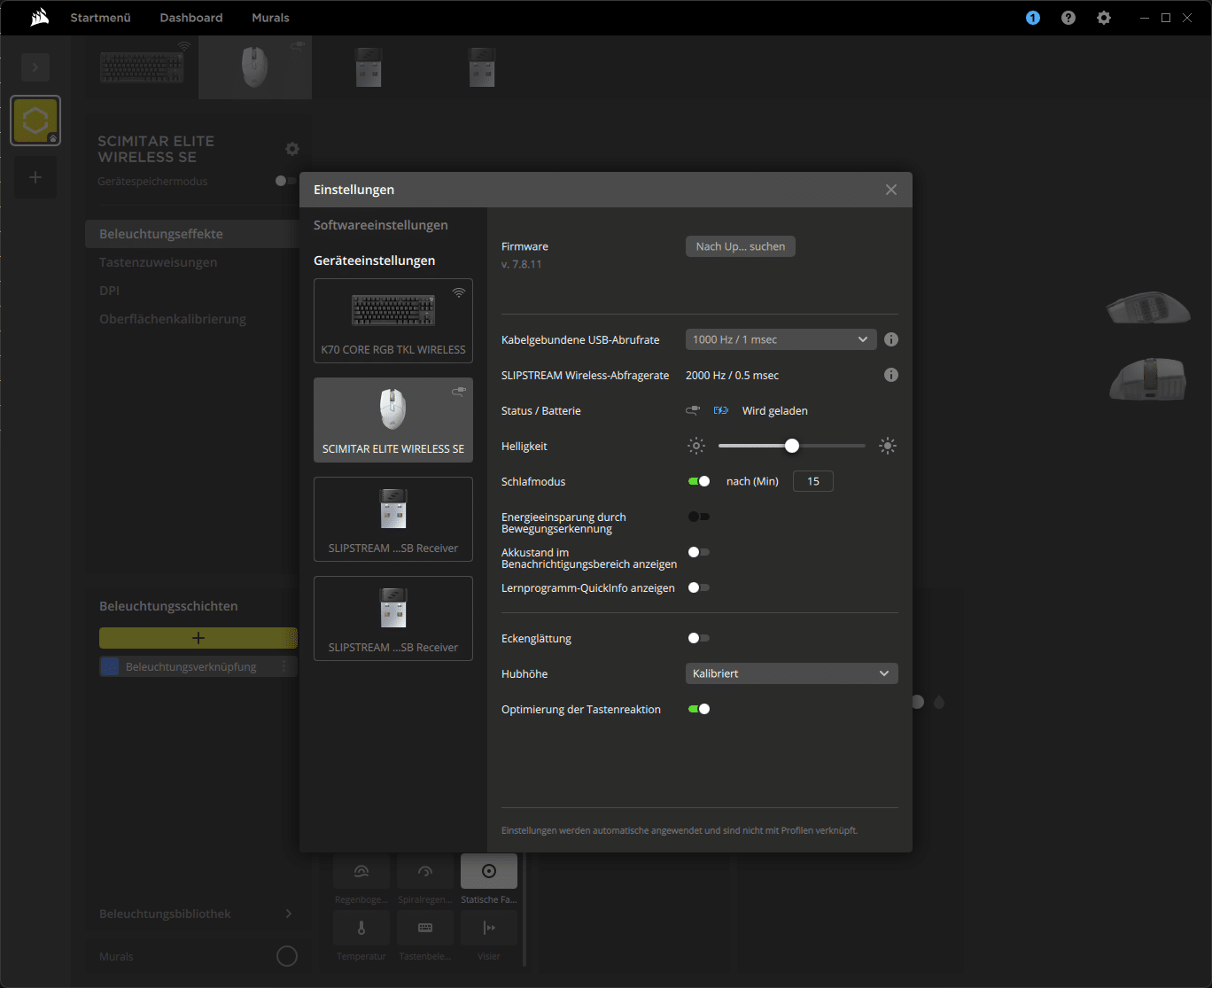Click the Nach Updates suchen firmware button
Image resolution: width=1212 pixels, height=988 pixels.
coord(741,246)
